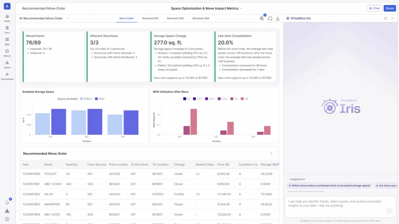Sort by the Price ($) column header

[x=223, y=164]
